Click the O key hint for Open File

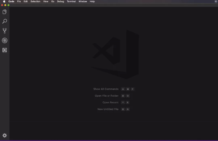pyautogui.click(x=128, y=96)
